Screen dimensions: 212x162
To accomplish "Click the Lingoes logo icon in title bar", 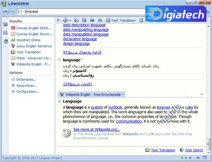I will pos(4,3).
